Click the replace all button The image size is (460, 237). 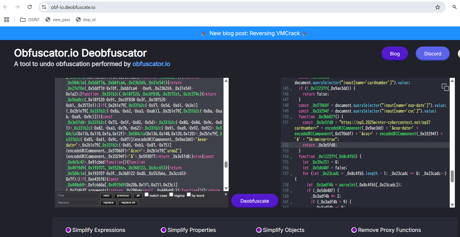128,202
